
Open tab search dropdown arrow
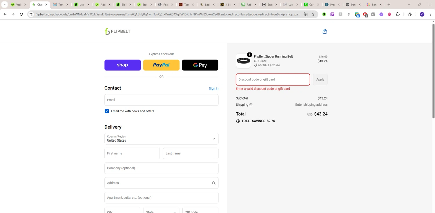click(x=4, y=5)
